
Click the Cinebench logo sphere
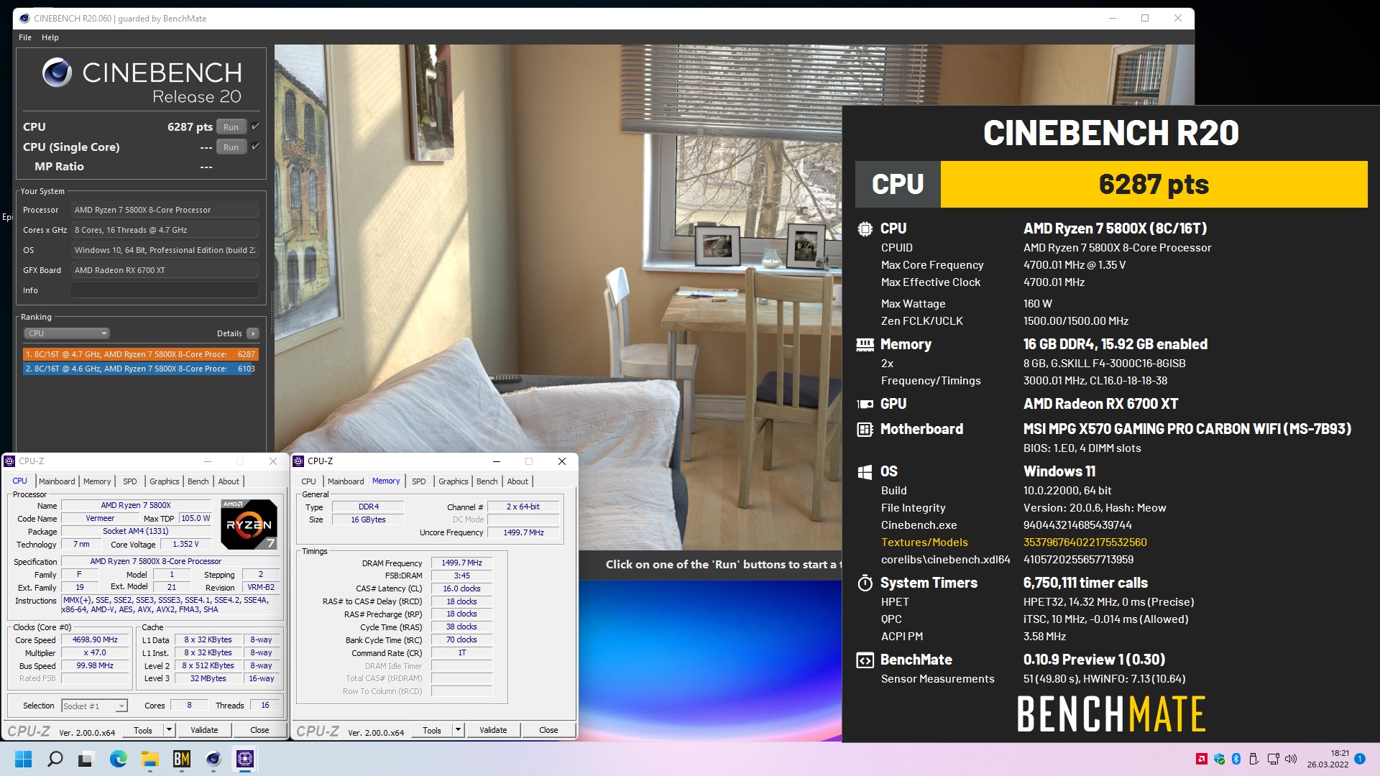57,73
